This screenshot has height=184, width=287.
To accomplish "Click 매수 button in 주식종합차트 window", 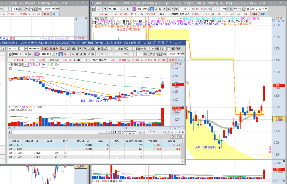I will pyautogui.click(x=255, y=14).
